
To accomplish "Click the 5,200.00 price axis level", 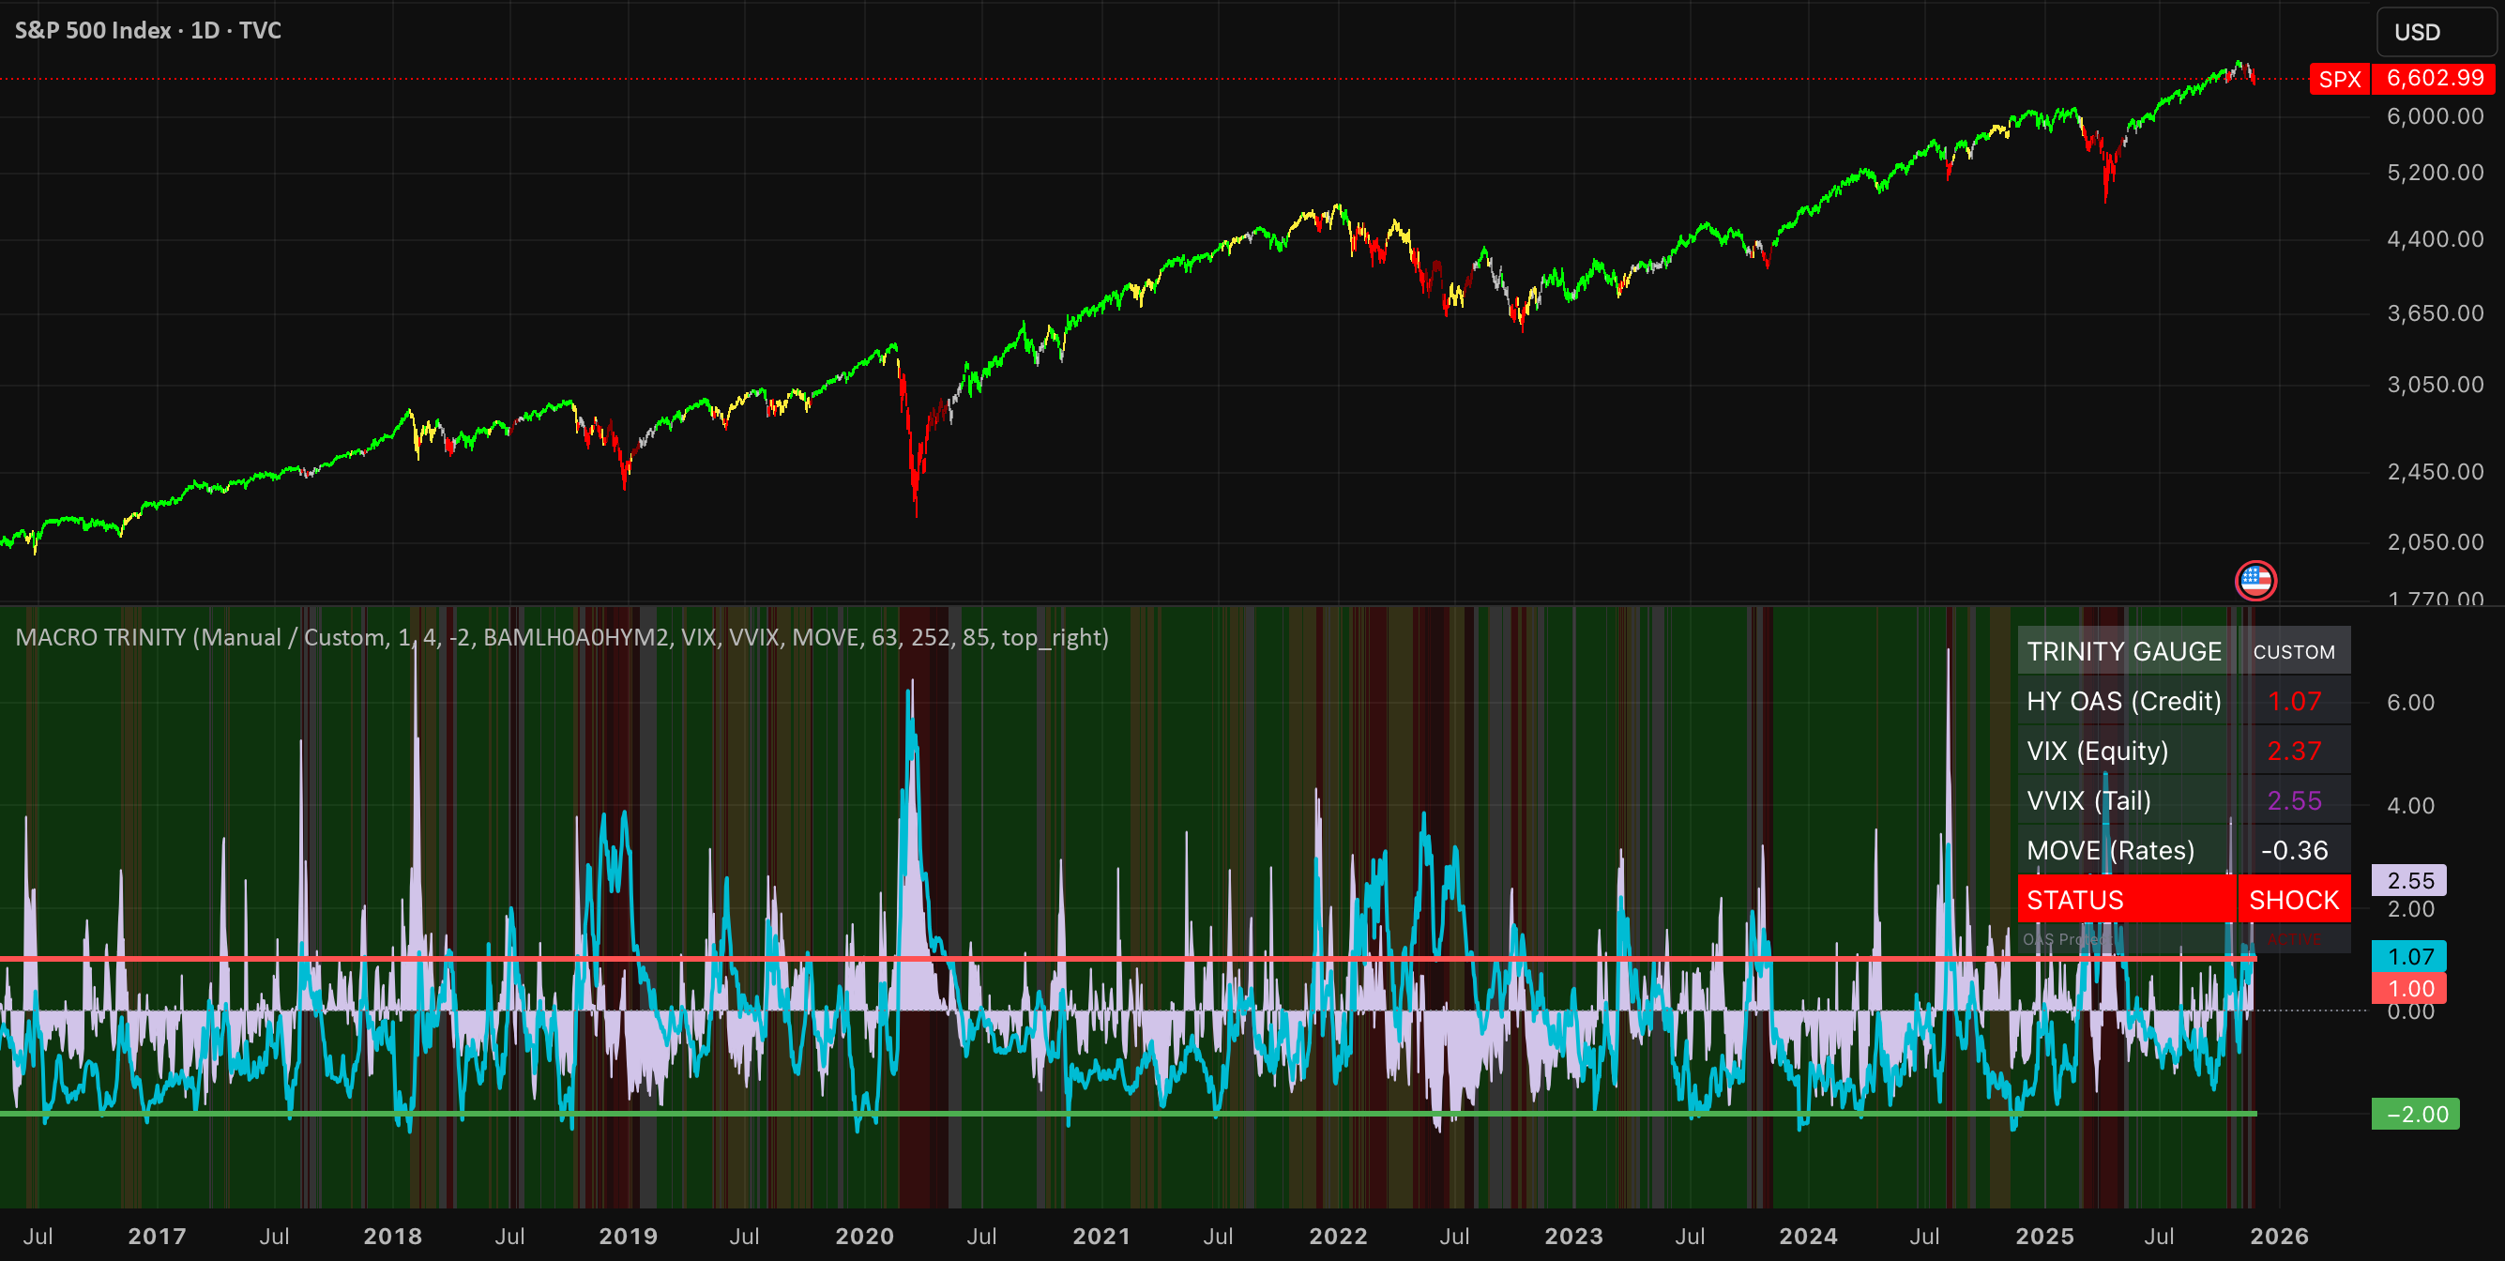I will pyautogui.click(x=2434, y=172).
